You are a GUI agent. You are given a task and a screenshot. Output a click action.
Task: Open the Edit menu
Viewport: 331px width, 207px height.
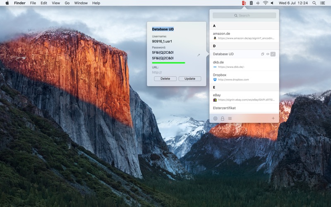tap(44, 3)
